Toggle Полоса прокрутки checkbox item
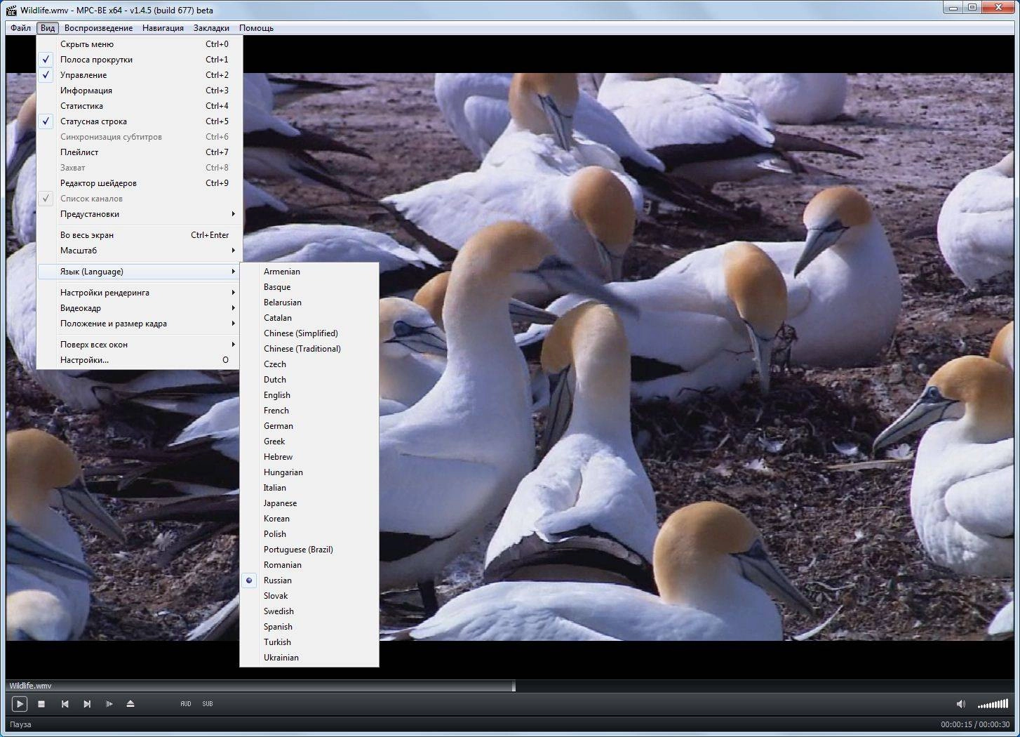 coord(140,60)
